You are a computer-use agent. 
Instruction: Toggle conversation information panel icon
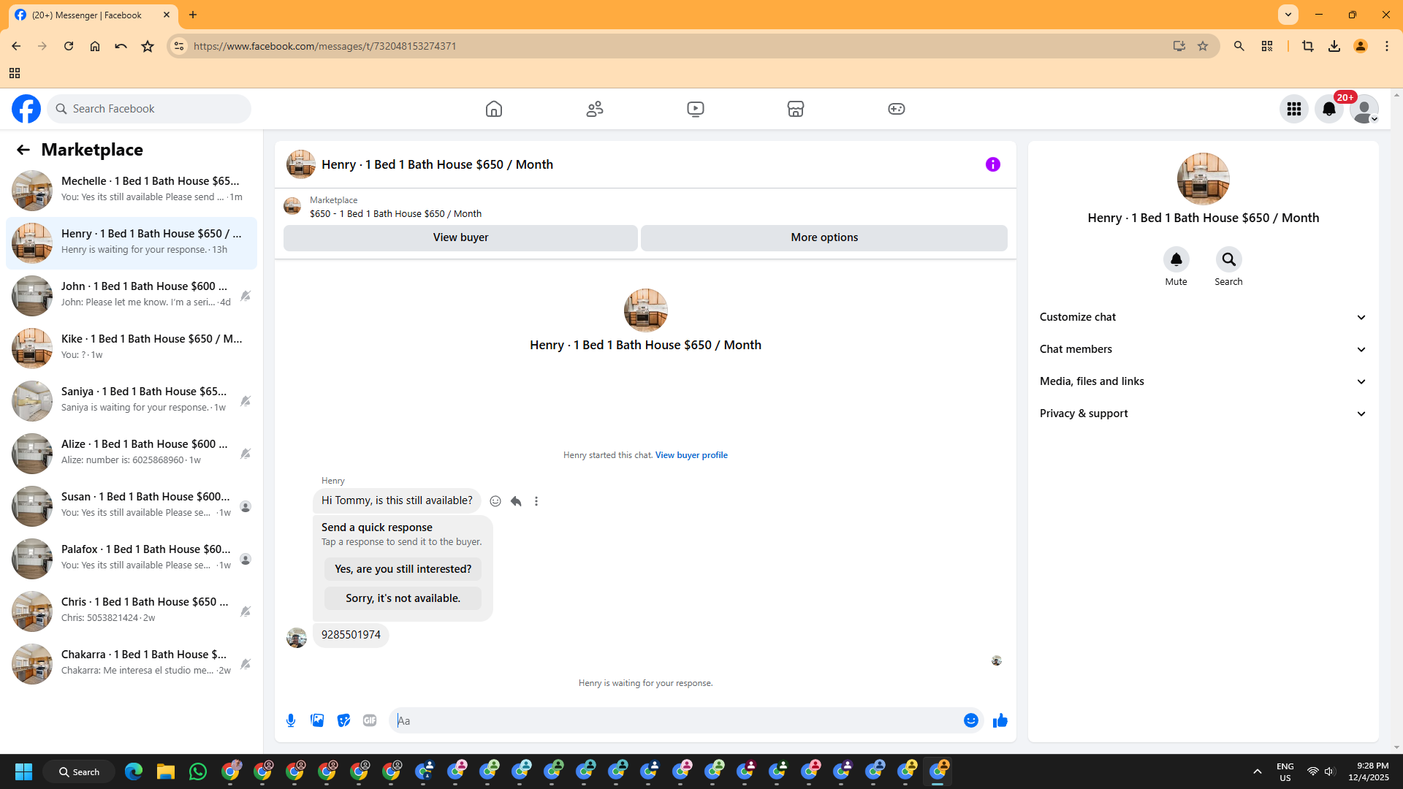(x=992, y=164)
